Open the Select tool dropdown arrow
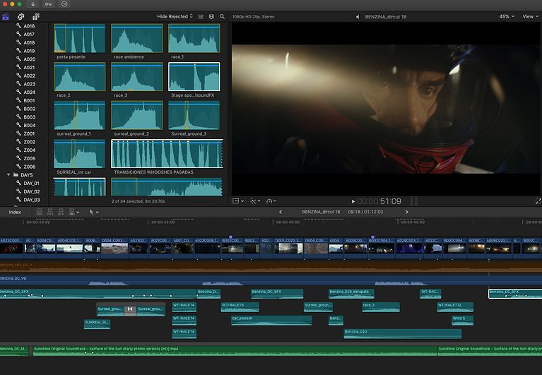 pyautogui.click(x=97, y=212)
